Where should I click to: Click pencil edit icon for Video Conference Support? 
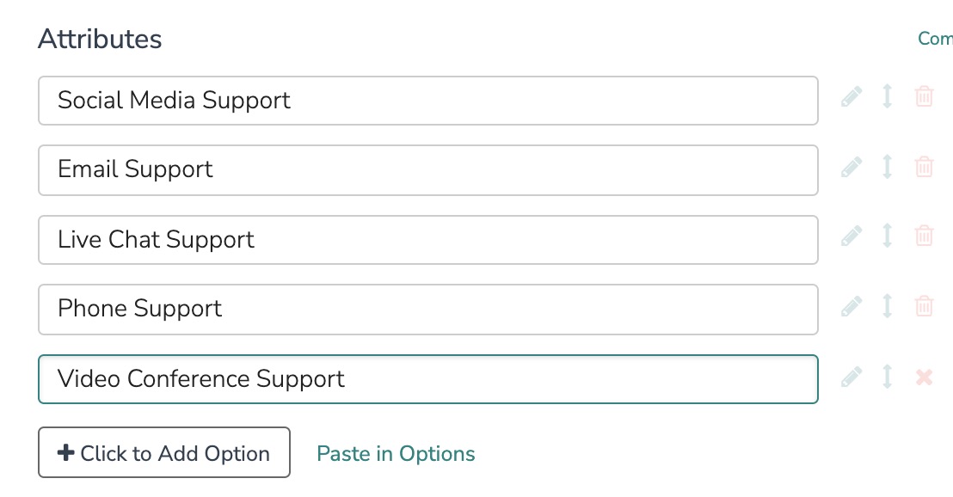click(851, 376)
